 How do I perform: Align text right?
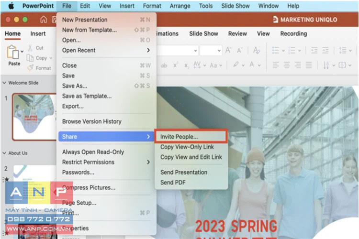point(298,65)
